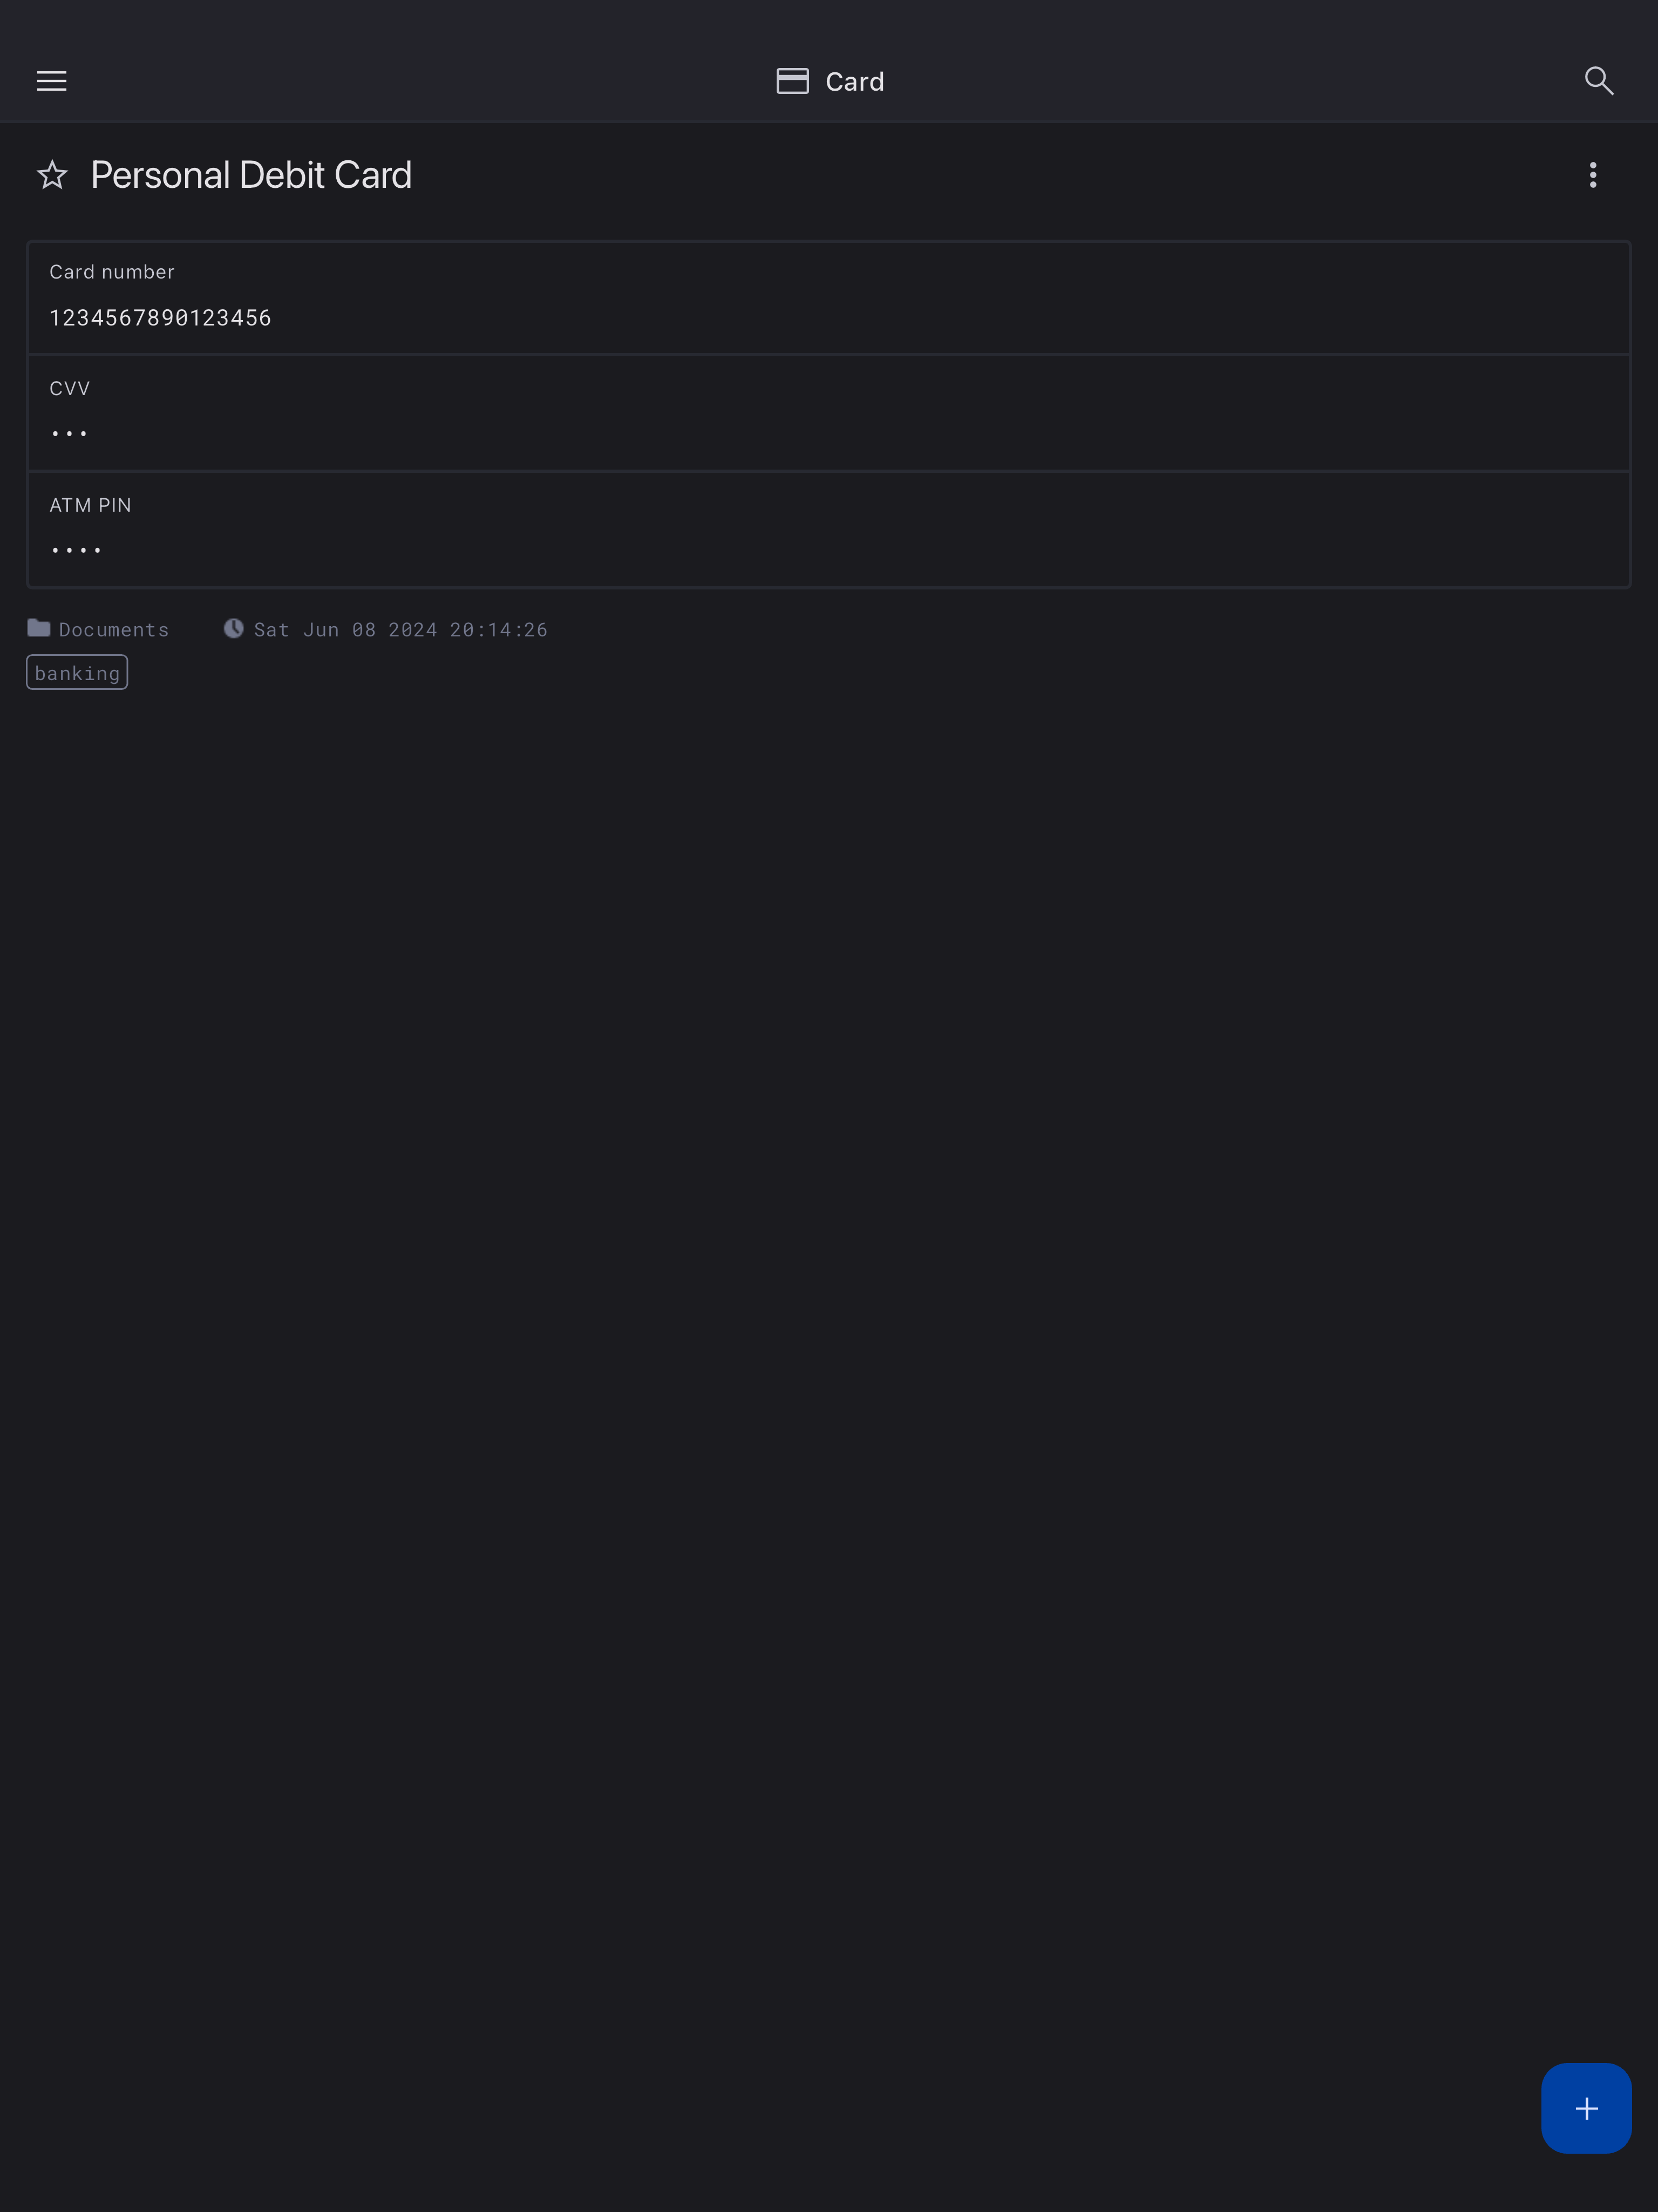Reveal the hidden CVV dots

pos(69,434)
